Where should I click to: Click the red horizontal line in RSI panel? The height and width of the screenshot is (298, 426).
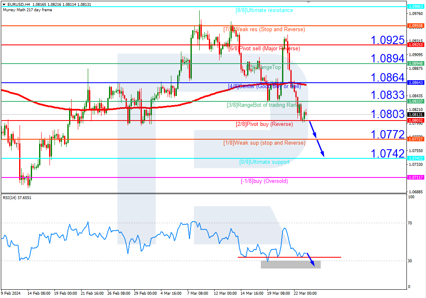point(289,257)
